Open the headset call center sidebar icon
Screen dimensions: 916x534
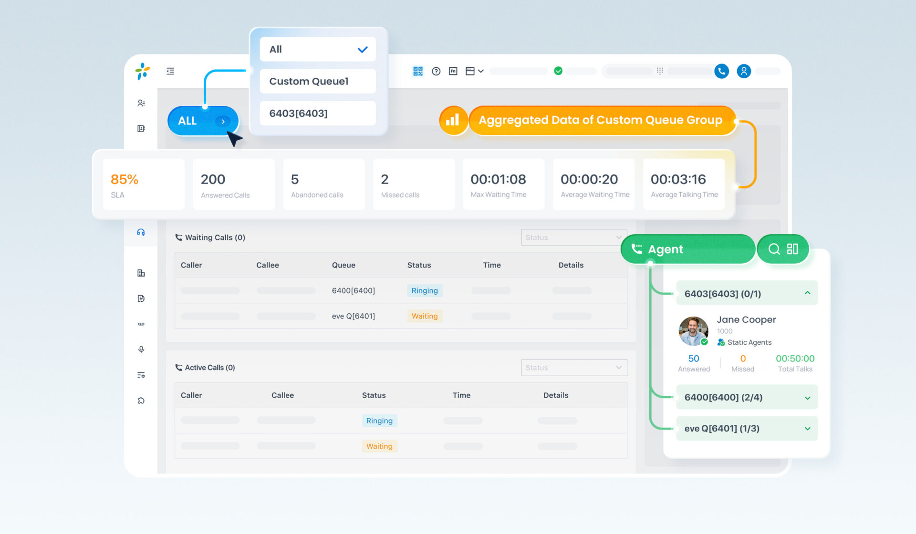[x=141, y=232]
